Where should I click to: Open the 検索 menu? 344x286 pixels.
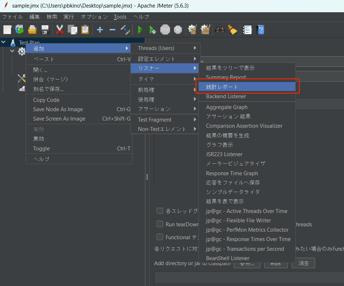pos(52,17)
